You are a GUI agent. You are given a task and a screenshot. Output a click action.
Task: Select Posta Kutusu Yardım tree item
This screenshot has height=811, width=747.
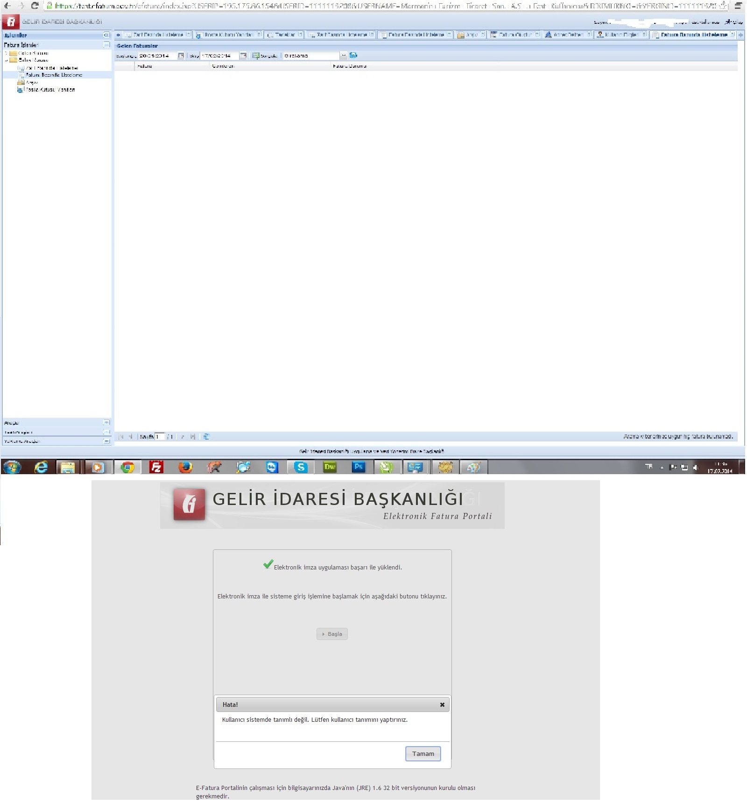coord(50,90)
